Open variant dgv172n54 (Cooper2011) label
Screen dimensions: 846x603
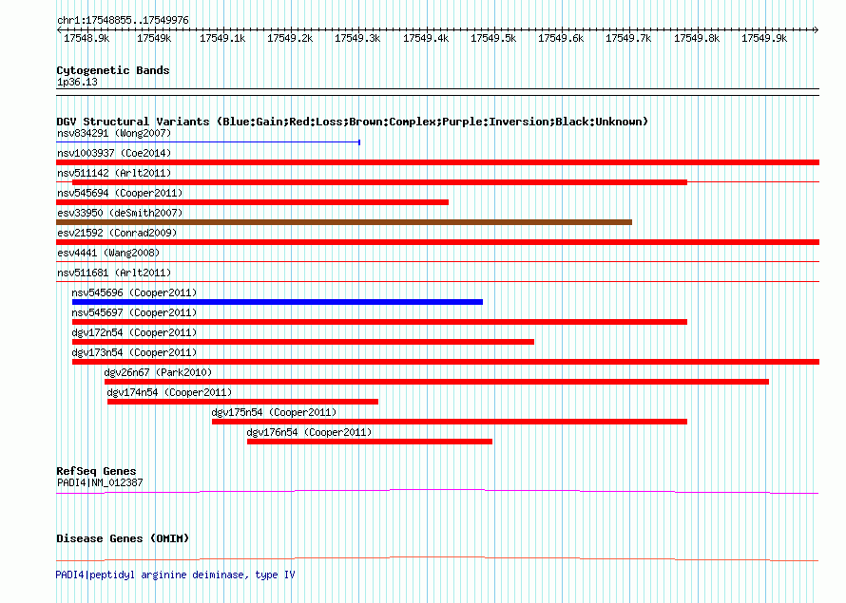[134, 332]
